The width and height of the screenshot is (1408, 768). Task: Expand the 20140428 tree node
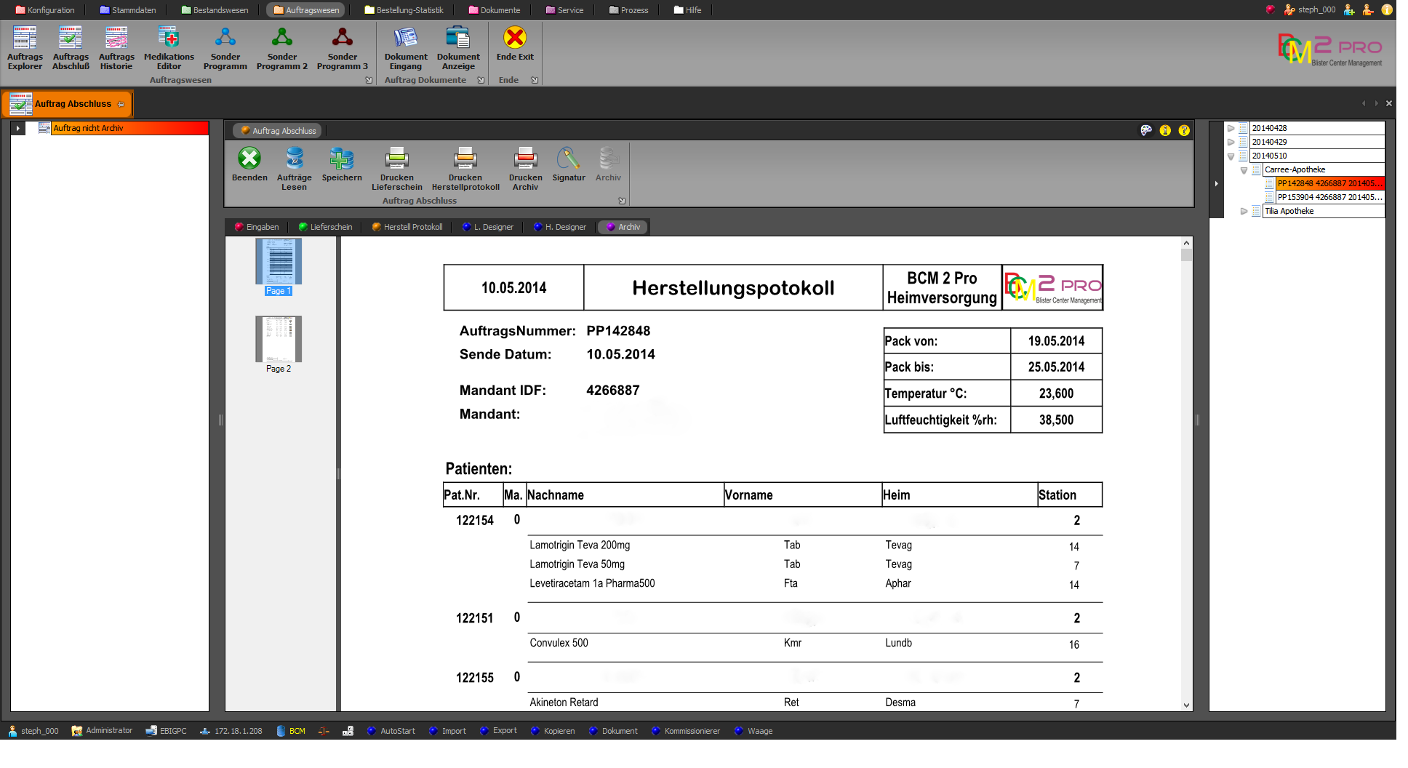(1231, 128)
